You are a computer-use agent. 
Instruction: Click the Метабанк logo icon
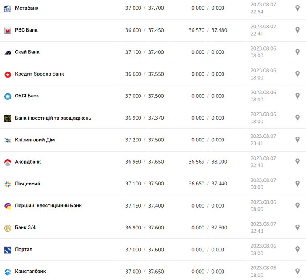(8, 8)
